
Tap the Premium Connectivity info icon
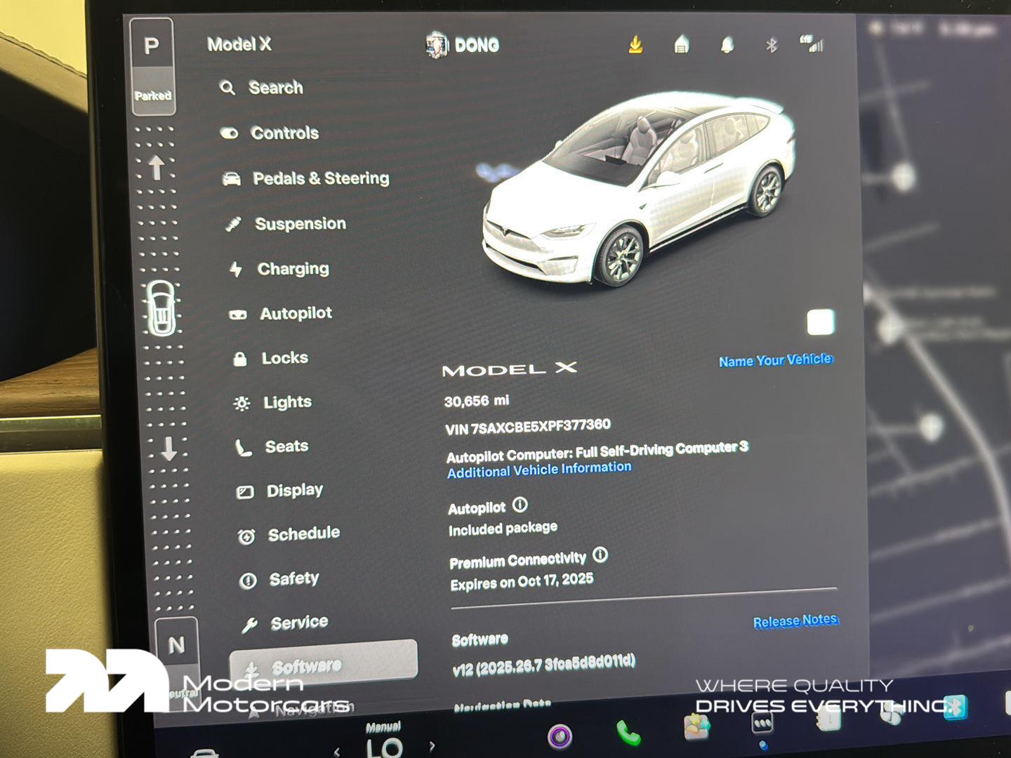600,555
